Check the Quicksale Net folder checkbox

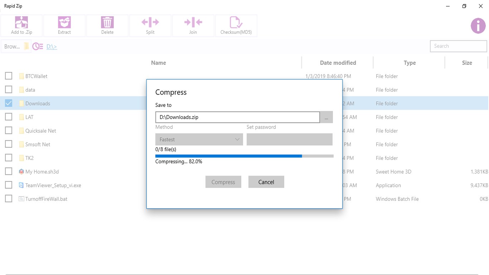[x=9, y=130]
